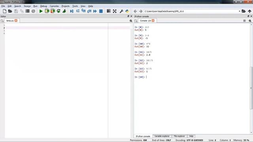The width and height of the screenshot is (253, 142).
Task: Open the File menu
Action: click(x=3, y=6)
